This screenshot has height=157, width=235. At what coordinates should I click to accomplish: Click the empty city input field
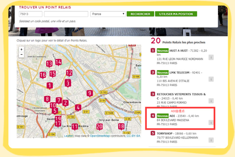point(66,14)
